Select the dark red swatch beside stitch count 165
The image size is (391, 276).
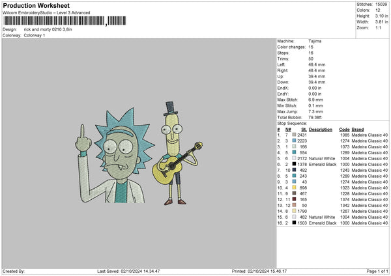coord(294,199)
